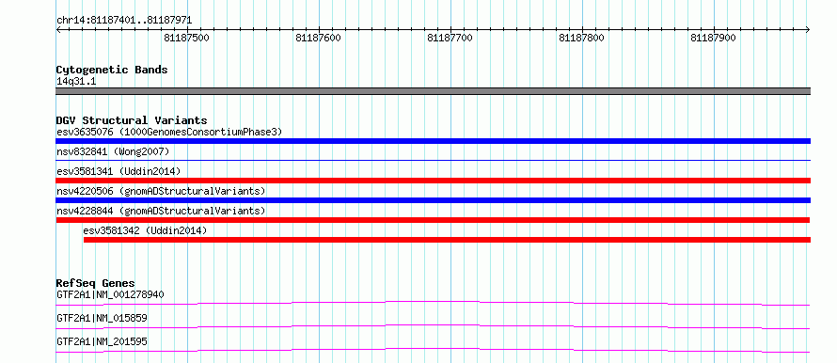The height and width of the screenshot is (363, 837).
Task: Open the nsv4228844 variant label
Action: 161,211
